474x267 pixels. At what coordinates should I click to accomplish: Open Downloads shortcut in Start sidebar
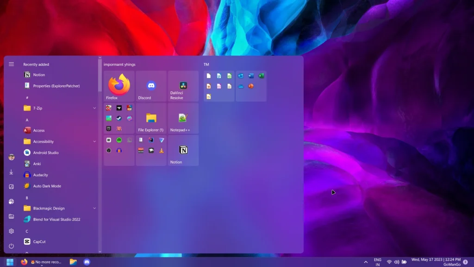pyautogui.click(x=11, y=172)
